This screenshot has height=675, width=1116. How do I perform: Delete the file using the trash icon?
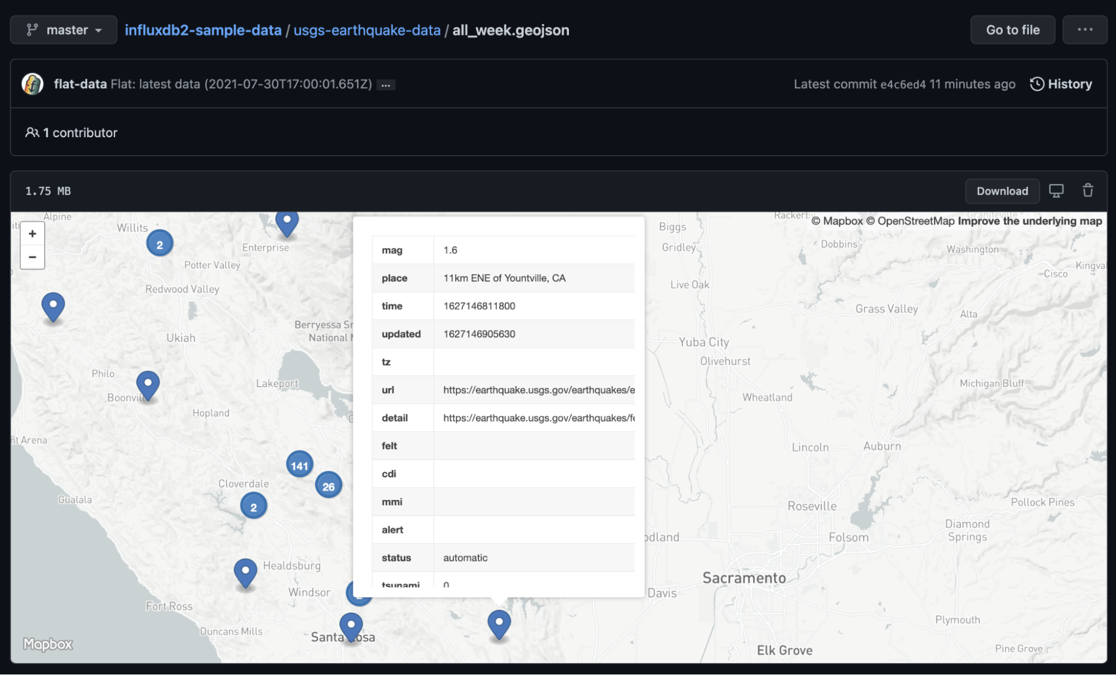click(1088, 191)
